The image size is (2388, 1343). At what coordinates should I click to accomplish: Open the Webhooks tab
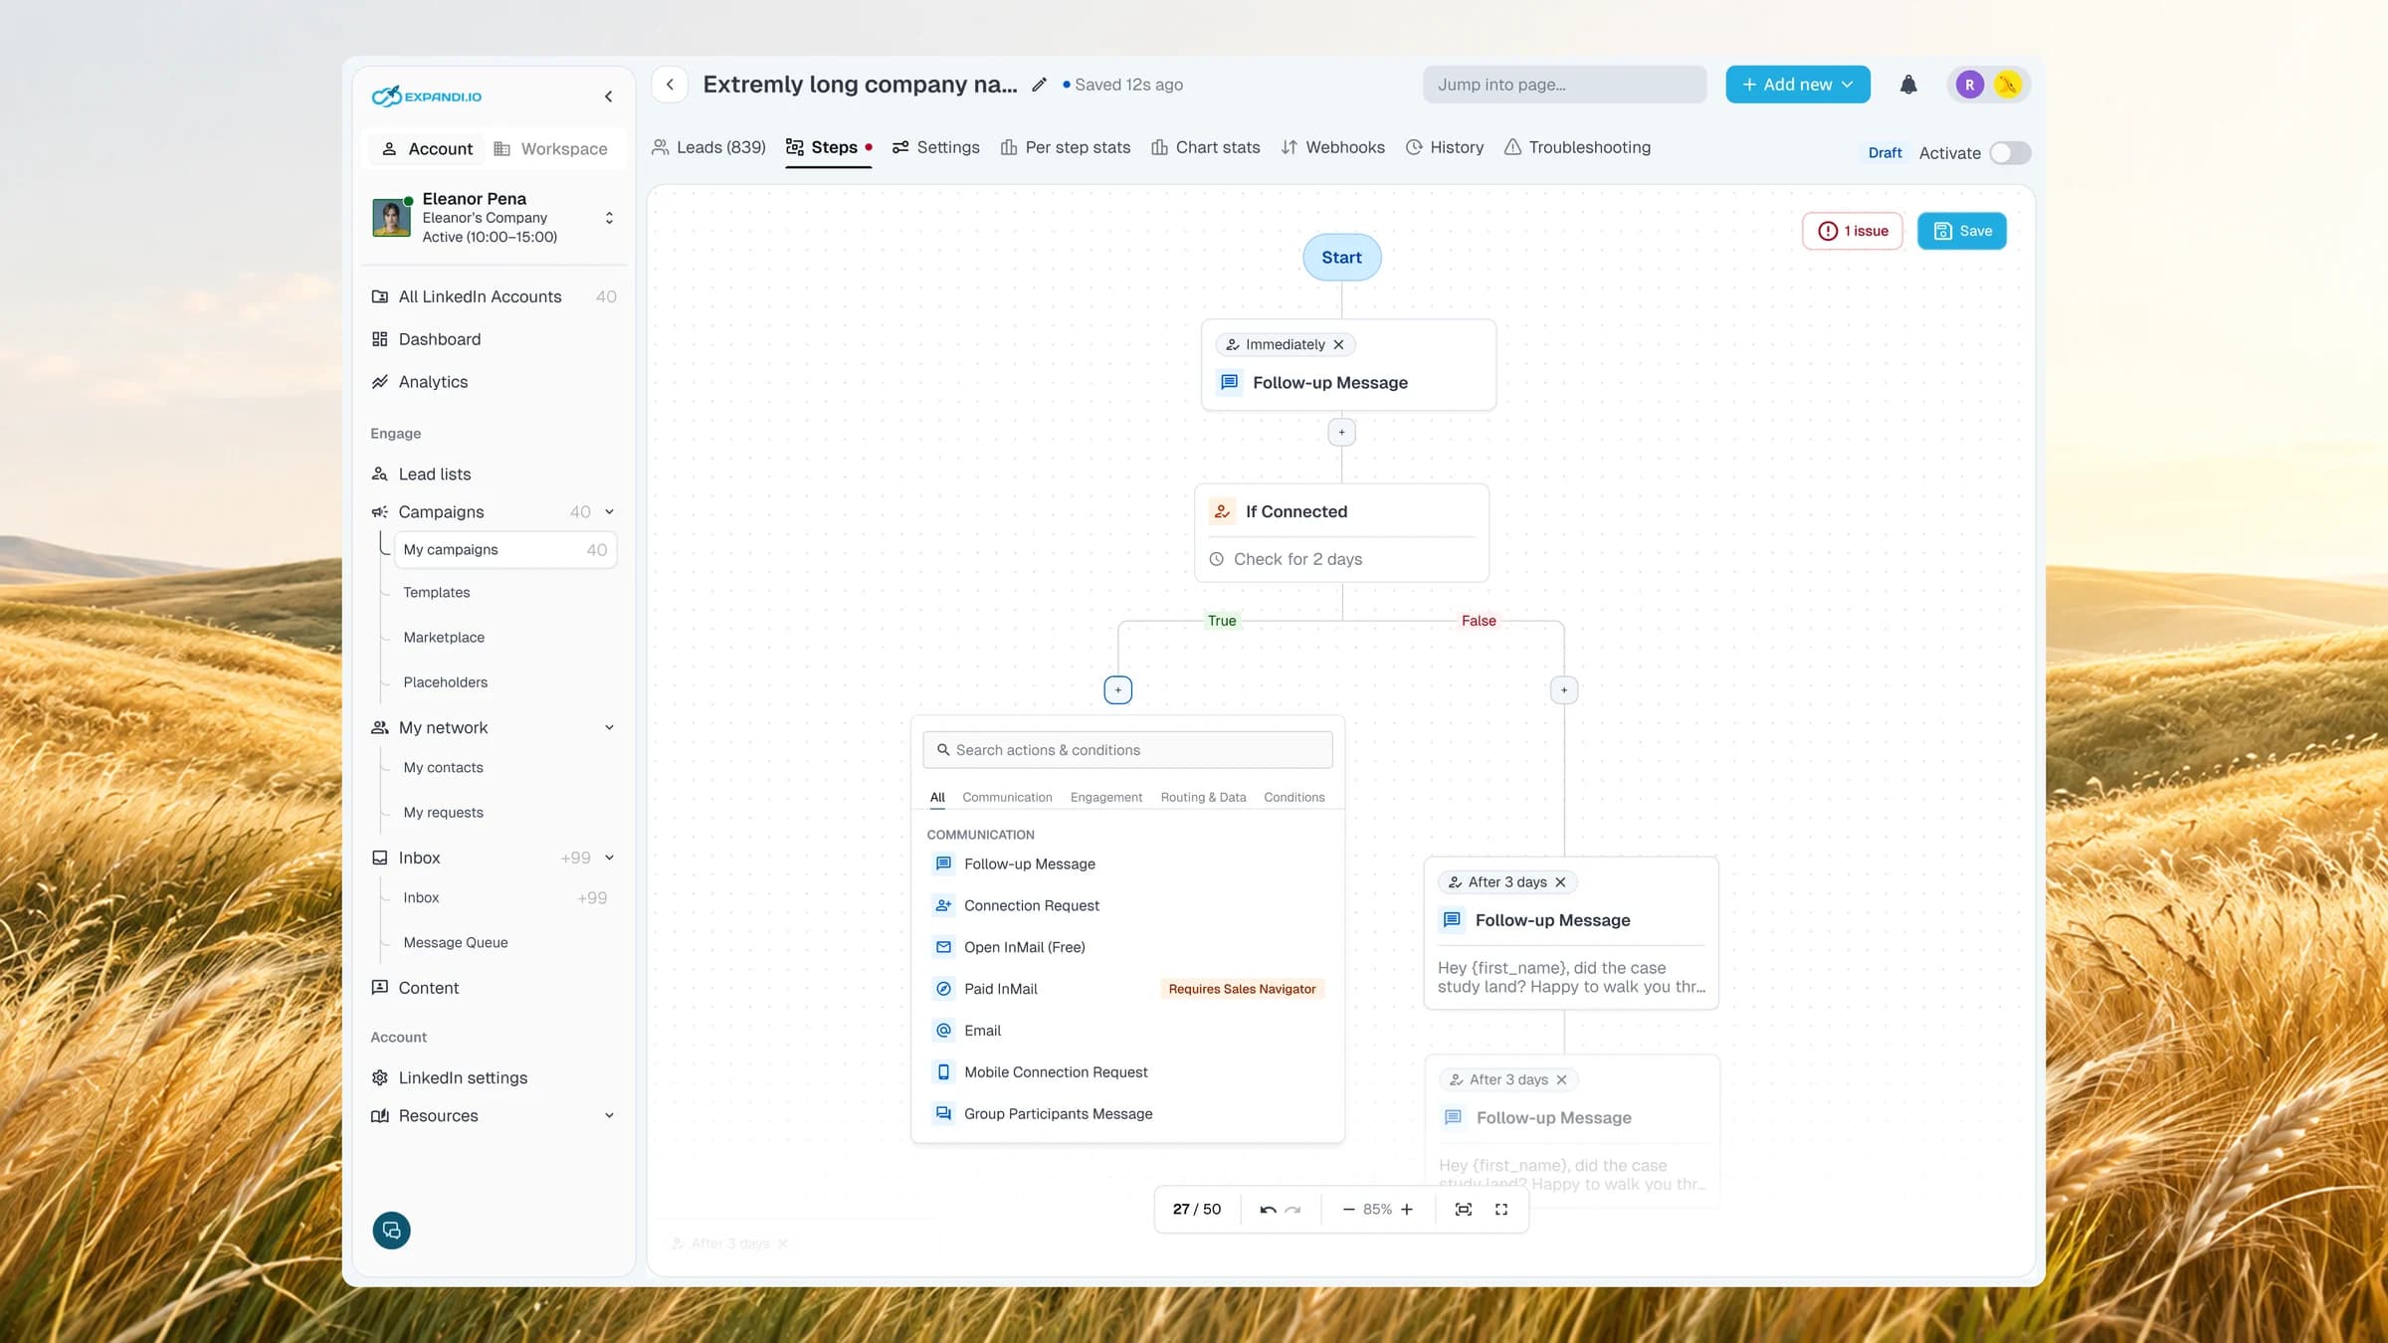1332,147
